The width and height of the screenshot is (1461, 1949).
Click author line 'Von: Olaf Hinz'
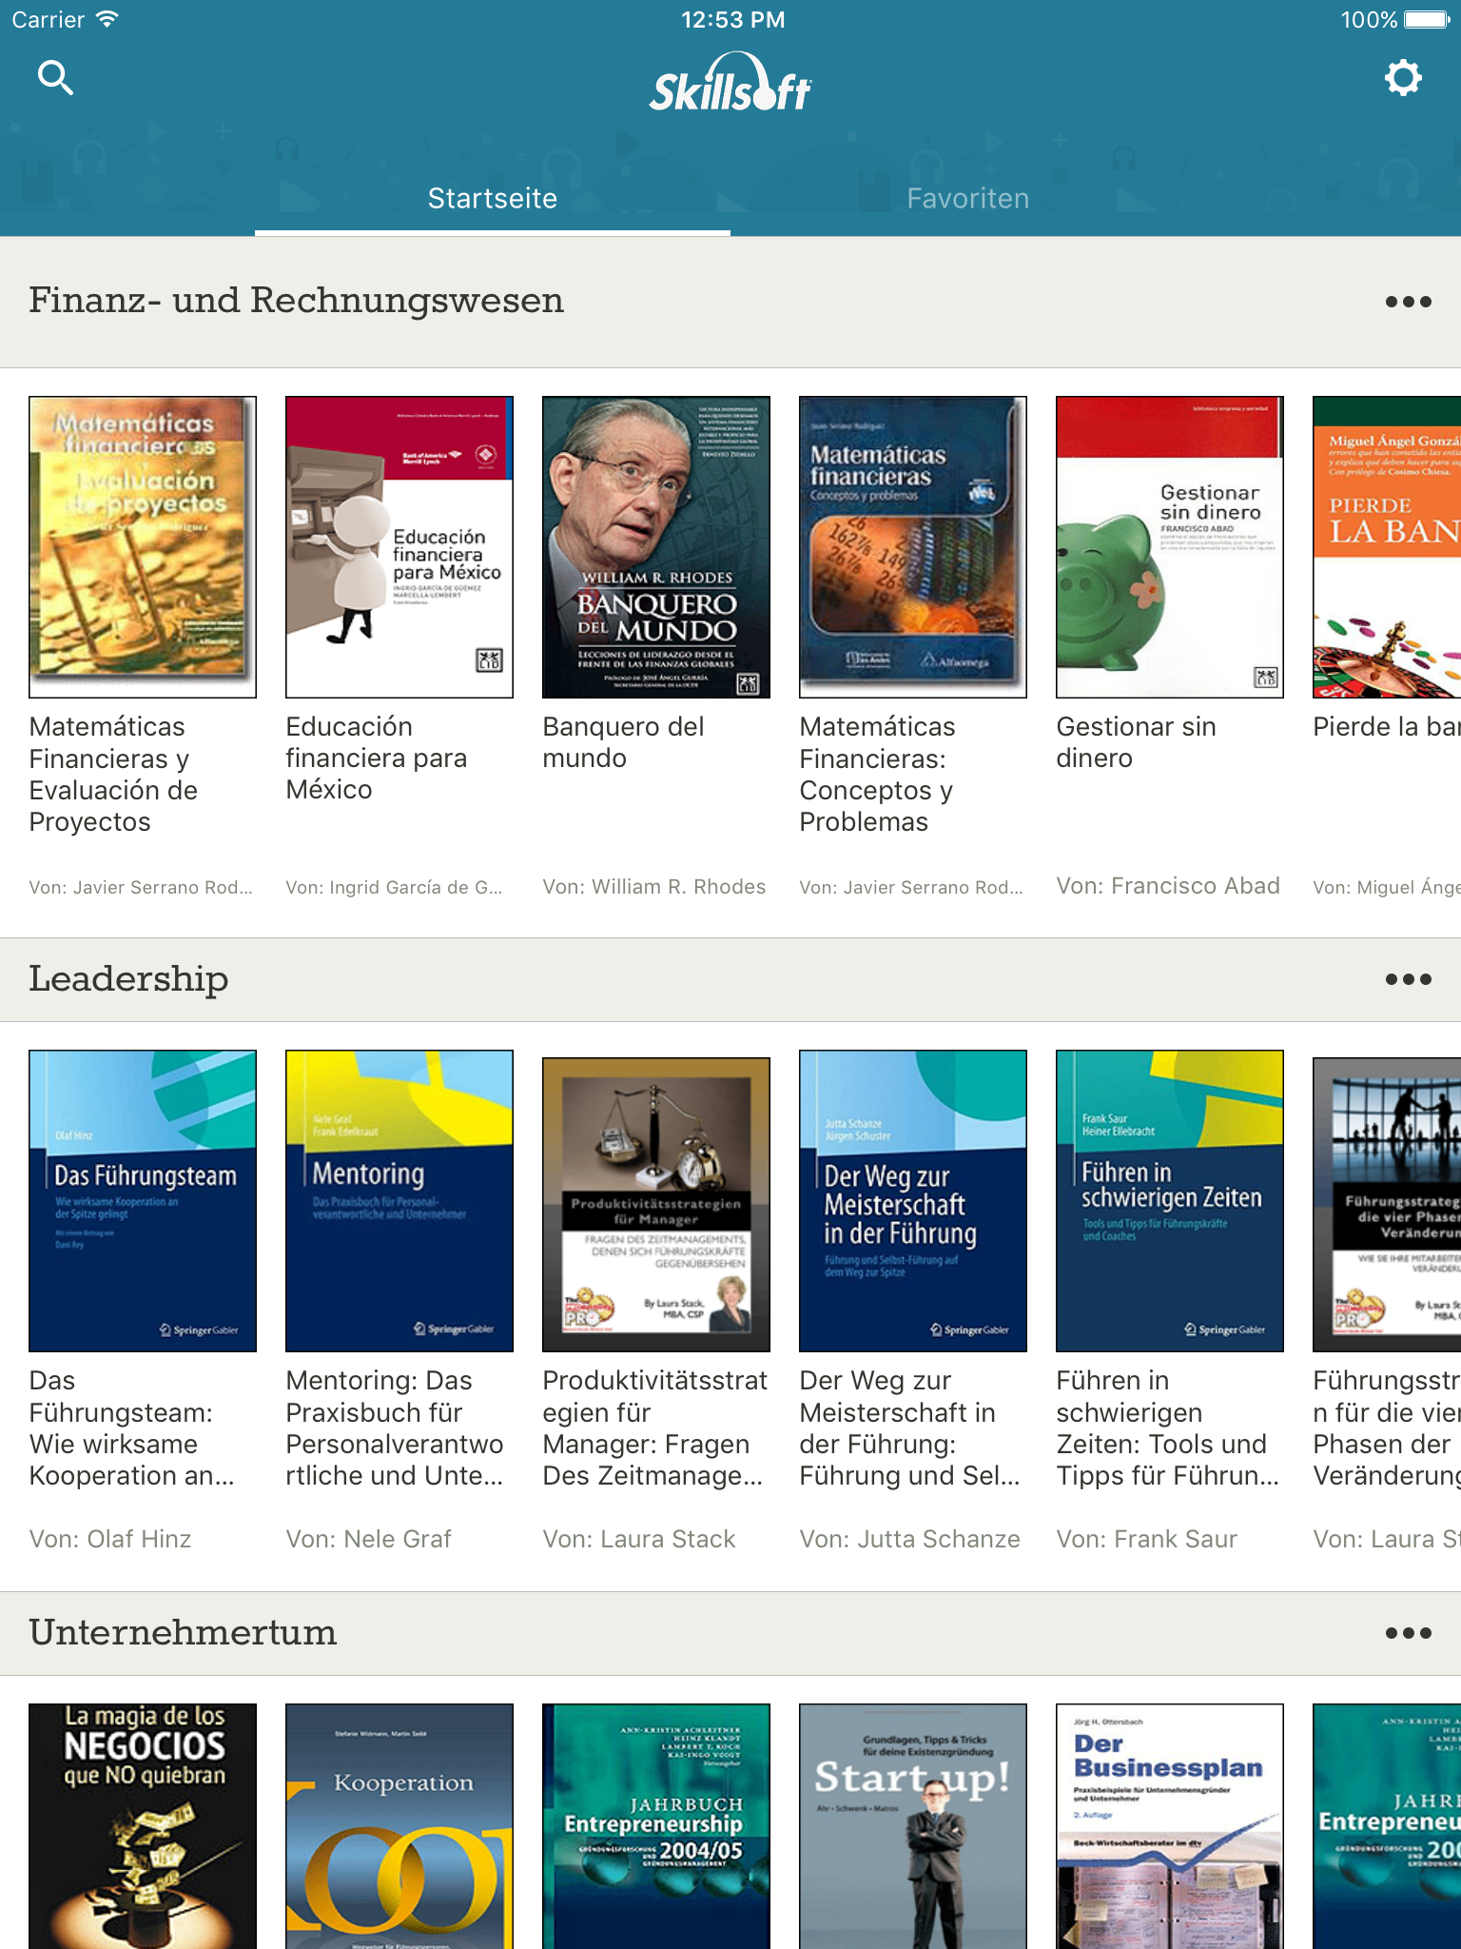(110, 1540)
